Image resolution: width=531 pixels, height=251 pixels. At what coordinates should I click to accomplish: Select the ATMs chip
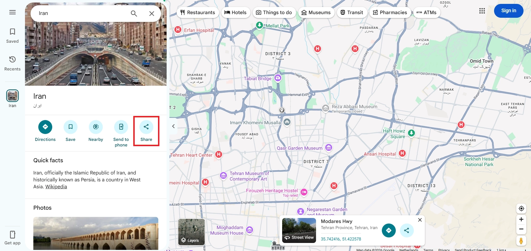coord(427,12)
